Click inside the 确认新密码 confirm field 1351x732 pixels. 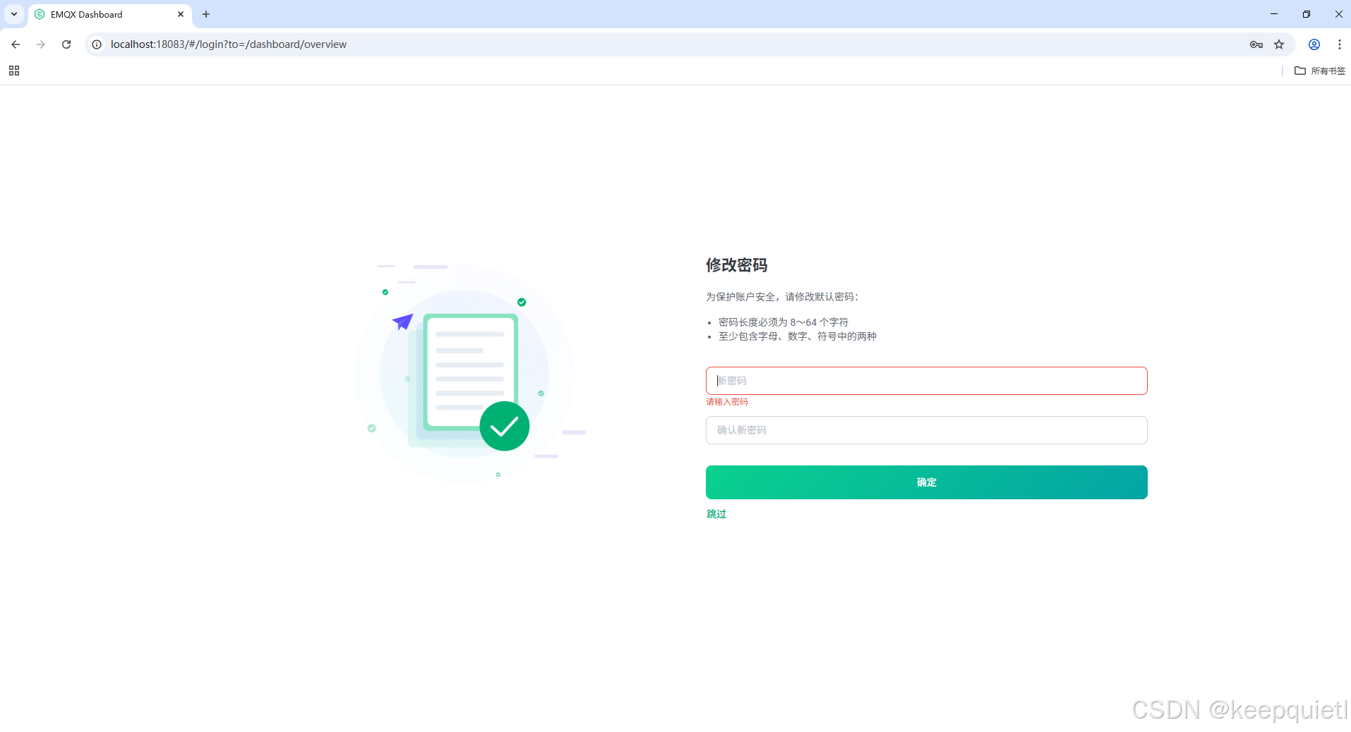(926, 429)
